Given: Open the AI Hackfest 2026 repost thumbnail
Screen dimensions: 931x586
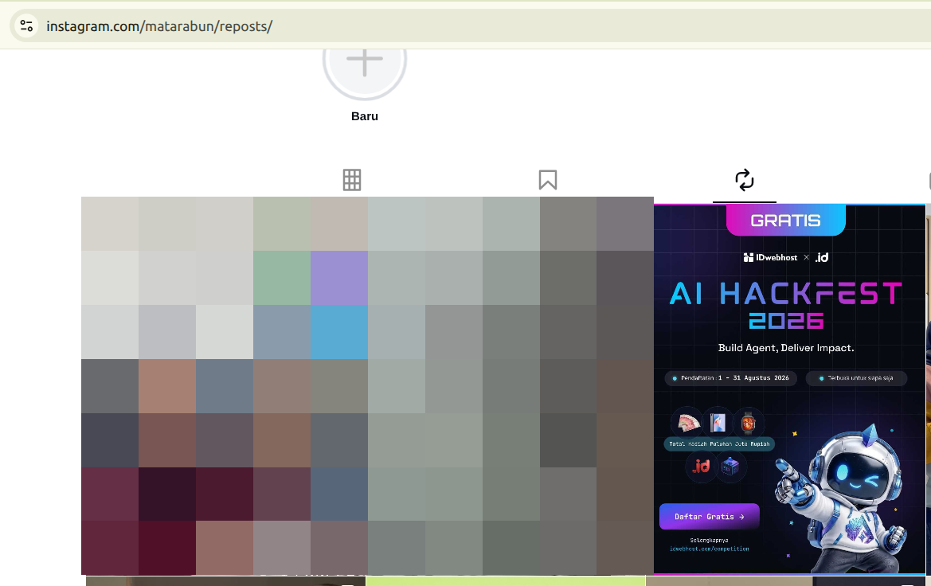Looking at the screenshot, I should pos(790,389).
